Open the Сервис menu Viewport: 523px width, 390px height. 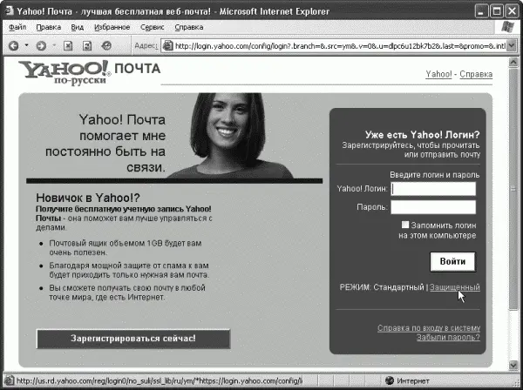point(152,27)
